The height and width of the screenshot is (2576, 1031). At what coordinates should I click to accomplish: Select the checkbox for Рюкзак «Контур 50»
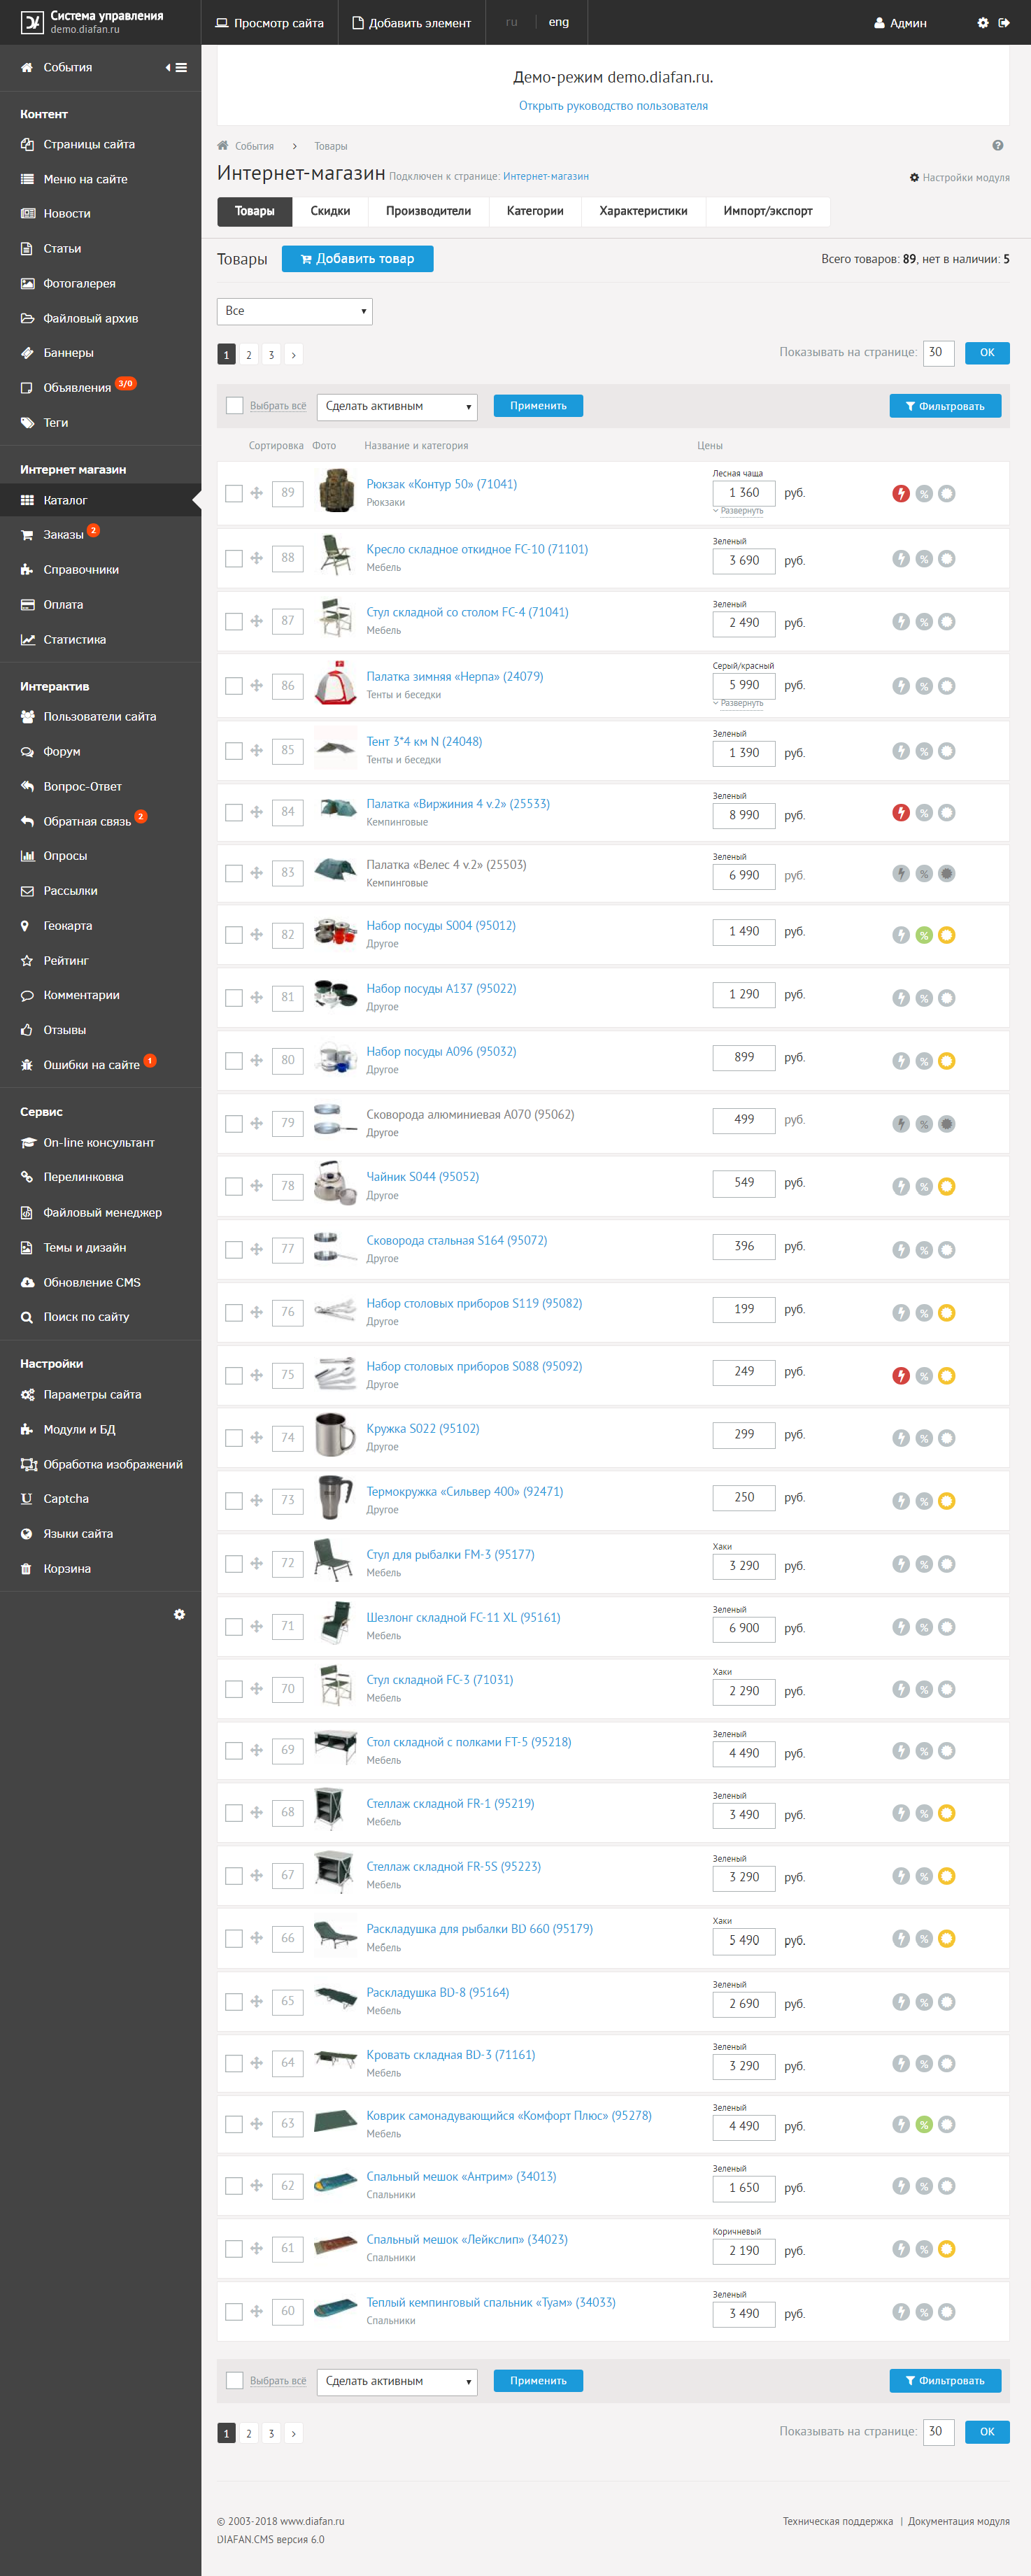point(234,493)
